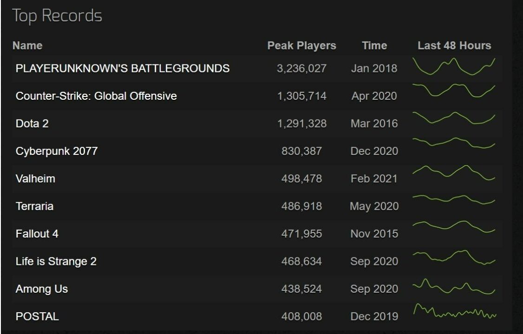Open Counter-Strike: Global Offensive page
This screenshot has height=334, width=523.
click(x=96, y=96)
